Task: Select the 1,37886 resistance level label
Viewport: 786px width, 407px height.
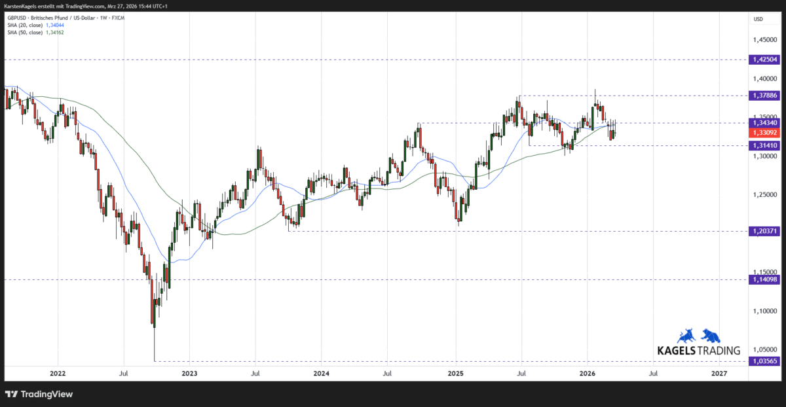Action: (764, 95)
